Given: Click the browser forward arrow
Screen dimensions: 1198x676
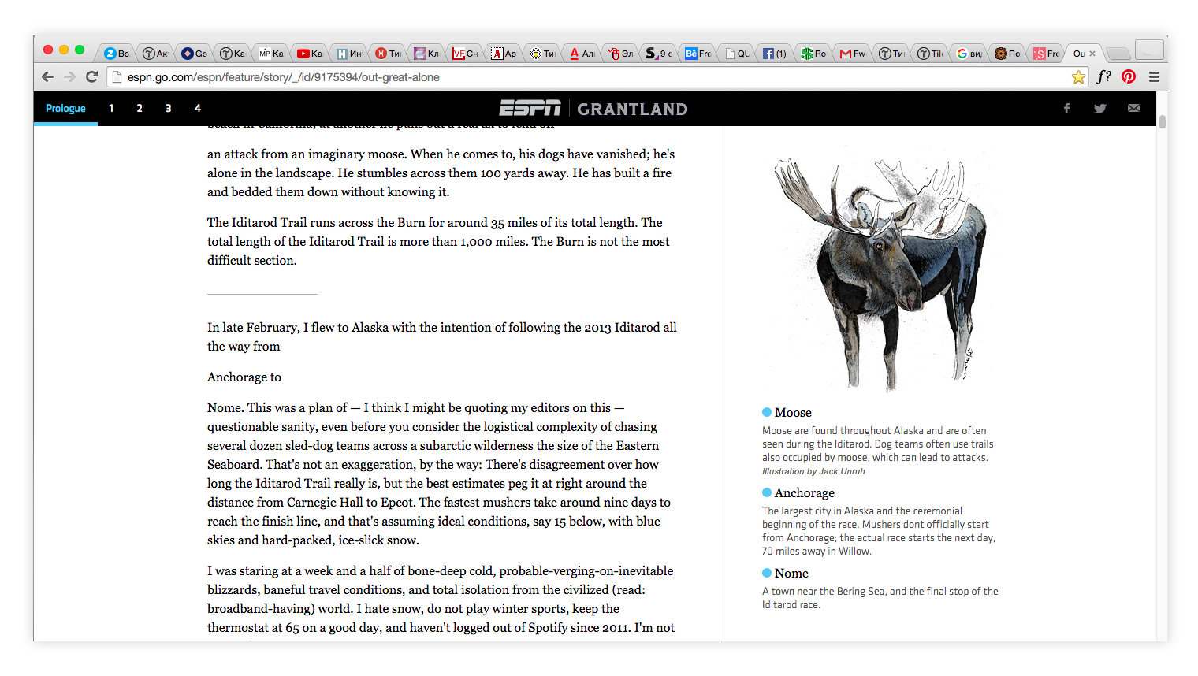Looking at the screenshot, I should (x=69, y=76).
